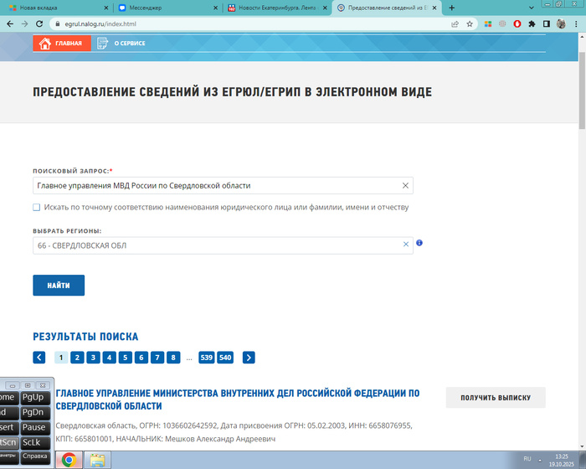586x469 pixels.
Task: Switch to the Новая вкладка tab
Action: (56, 8)
